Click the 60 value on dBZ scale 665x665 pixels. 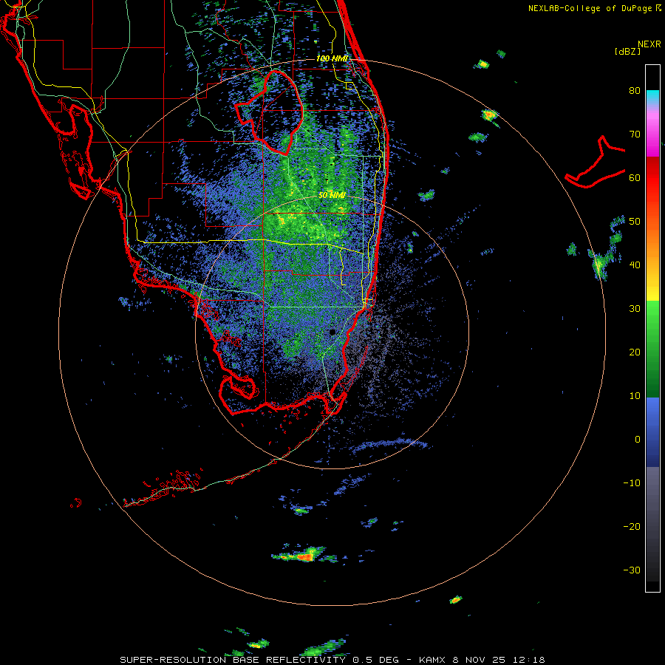[x=635, y=177]
